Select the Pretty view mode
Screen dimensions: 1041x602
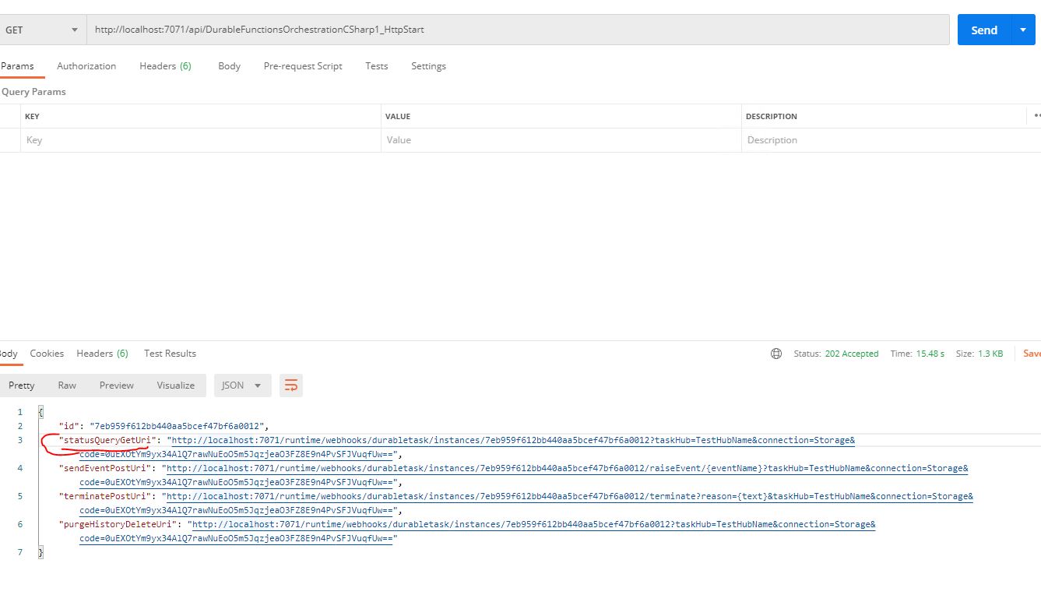tap(22, 385)
